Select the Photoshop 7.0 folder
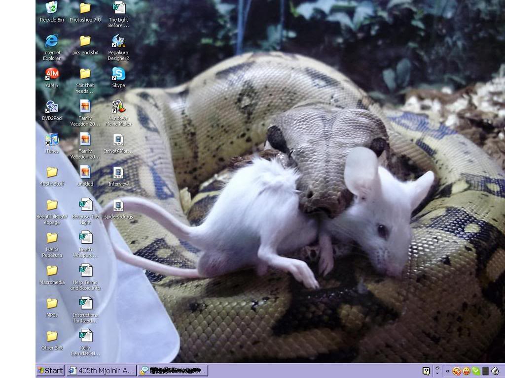This screenshot has height=378, width=505. 85,12
